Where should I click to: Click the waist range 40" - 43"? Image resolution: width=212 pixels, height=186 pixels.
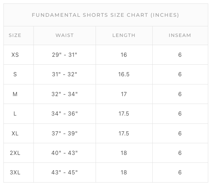point(65,153)
